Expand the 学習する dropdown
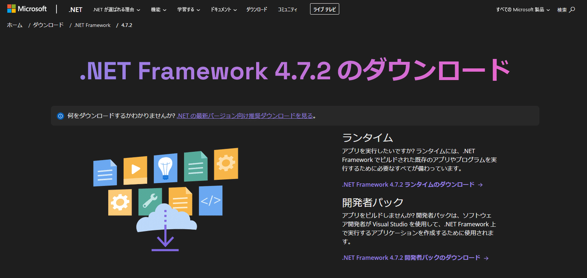587x278 pixels. 188,9
